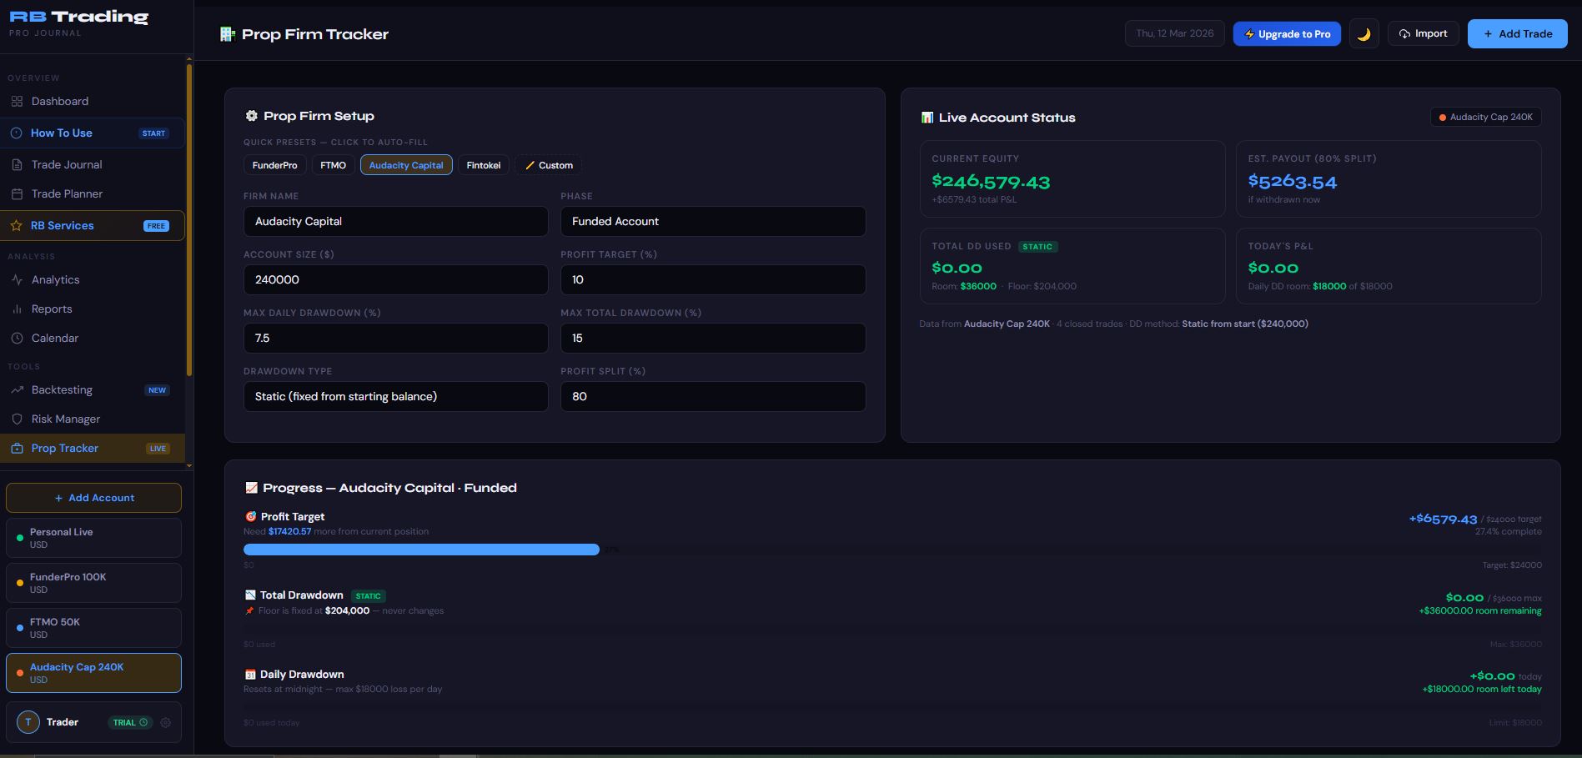Click the Profit Target progress bar

click(421, 549)
